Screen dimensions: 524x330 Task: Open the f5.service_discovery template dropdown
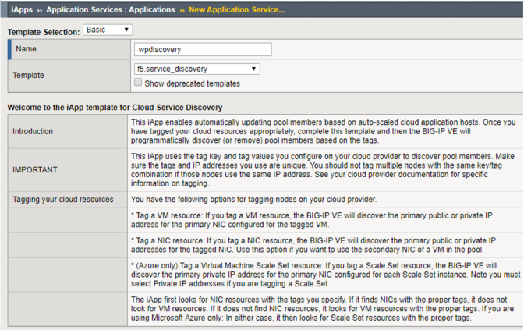click(x=196, y=69)
